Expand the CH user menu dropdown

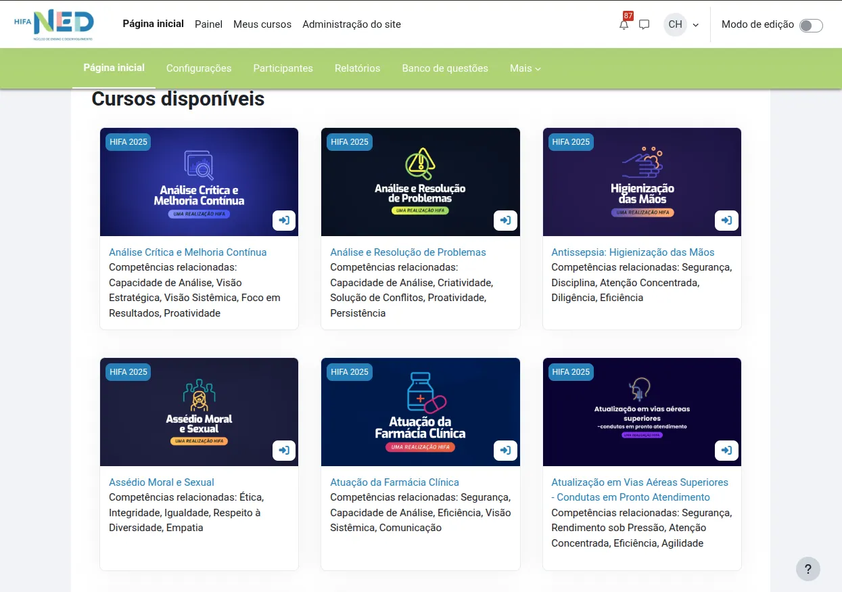tap(681, 25)
